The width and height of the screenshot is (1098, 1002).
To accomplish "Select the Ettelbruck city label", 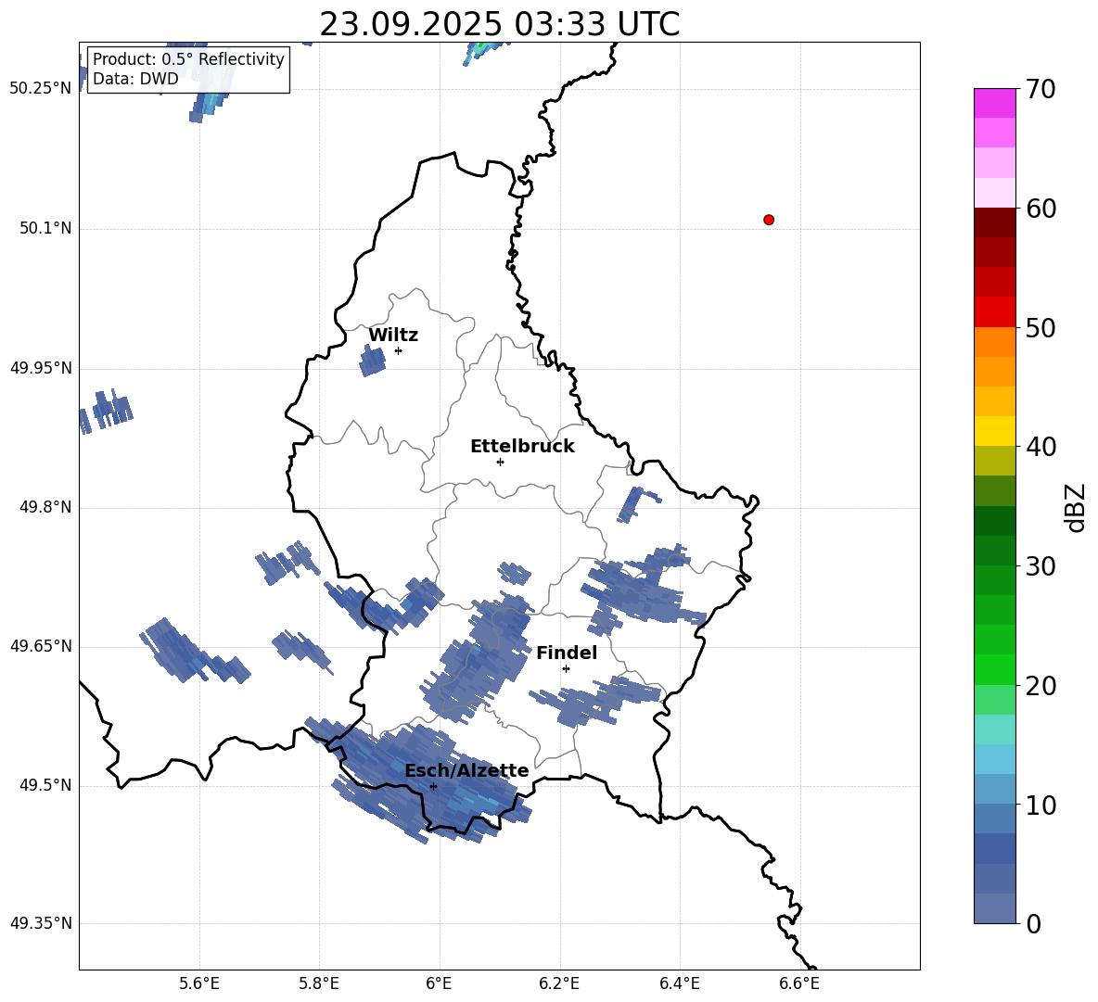I will tap(522, 447).
